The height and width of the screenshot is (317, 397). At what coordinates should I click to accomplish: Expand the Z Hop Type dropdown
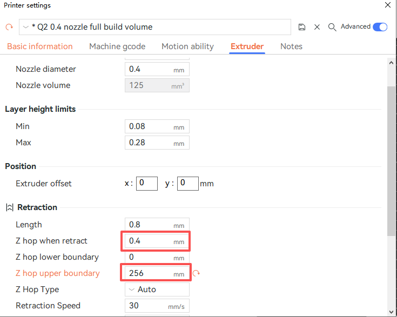[x=157, y=289]
